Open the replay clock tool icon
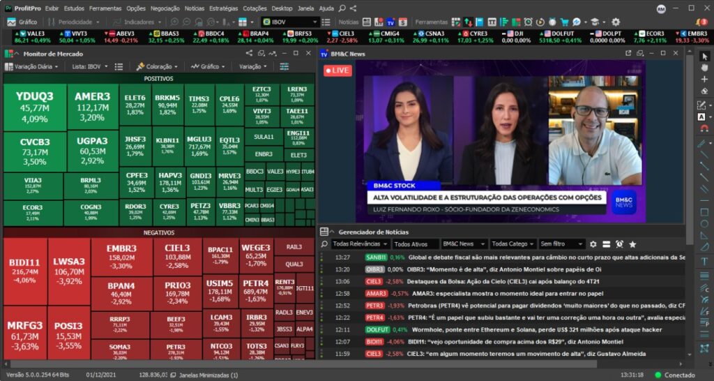714x381 pixels. [x=540, y=22]
